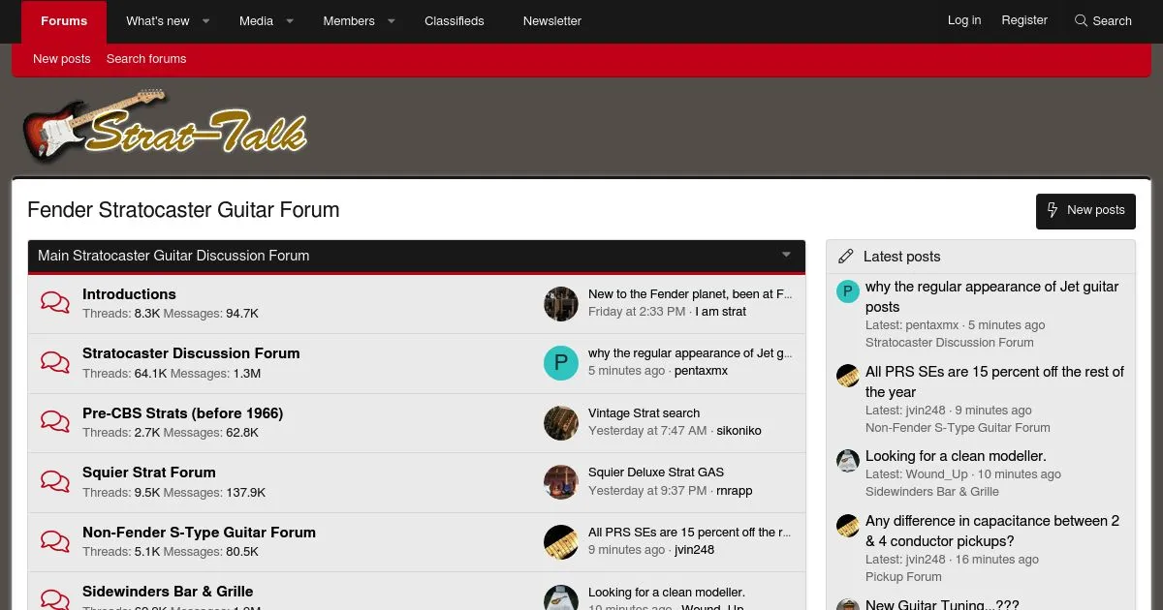Click the Pre-CBS Strats forum bubble icon

tap(55, 422)
